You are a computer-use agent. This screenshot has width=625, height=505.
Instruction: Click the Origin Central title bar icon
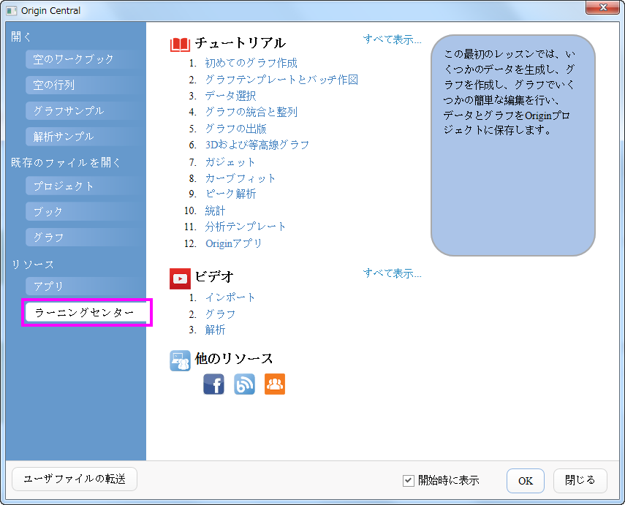click(x=12, y=11)
